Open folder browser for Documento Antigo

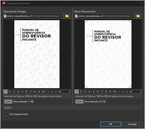[67, 16]
